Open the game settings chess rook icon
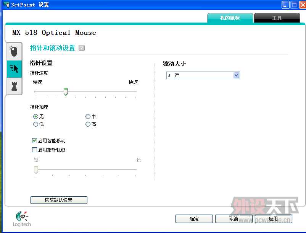 14,86
